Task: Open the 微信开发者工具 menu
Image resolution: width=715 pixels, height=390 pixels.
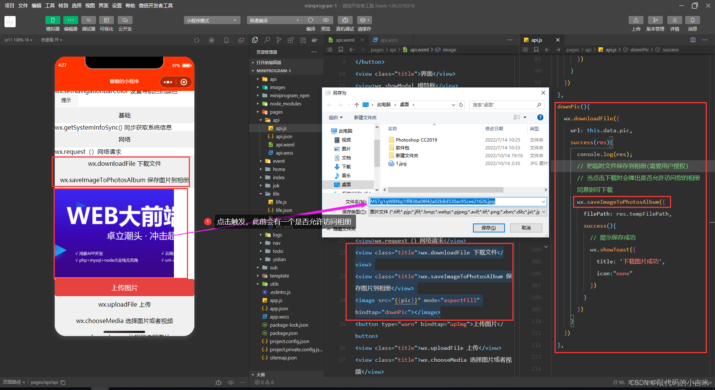Action: pos(156,6)
